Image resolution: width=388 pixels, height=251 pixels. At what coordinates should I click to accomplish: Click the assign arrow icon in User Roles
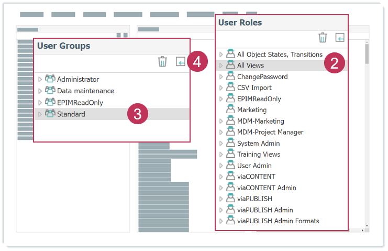click(x=340, y=37)
